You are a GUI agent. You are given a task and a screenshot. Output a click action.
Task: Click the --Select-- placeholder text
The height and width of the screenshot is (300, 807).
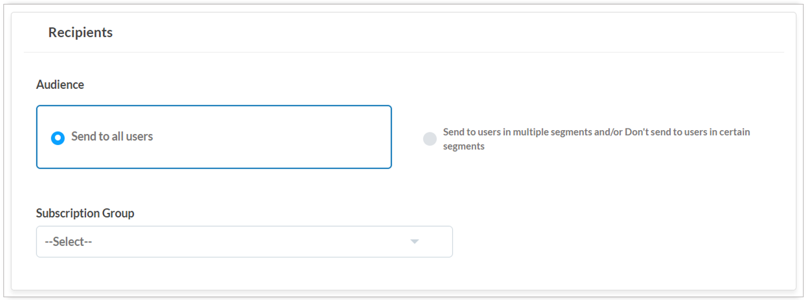(68, 242)
